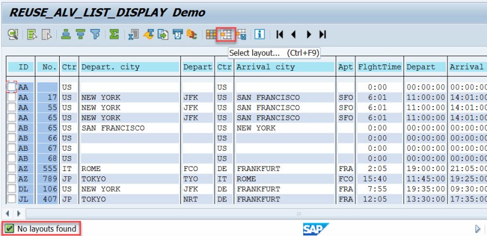The height and width of the screenshot is (236, 487).
Task: Export list to spreadsheet icon
Action: 133,34
